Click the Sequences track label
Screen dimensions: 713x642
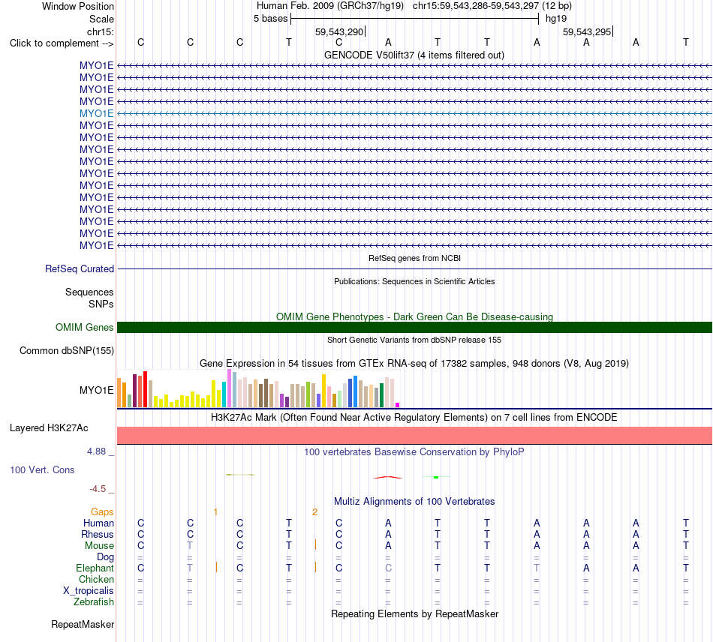(89, 292)
